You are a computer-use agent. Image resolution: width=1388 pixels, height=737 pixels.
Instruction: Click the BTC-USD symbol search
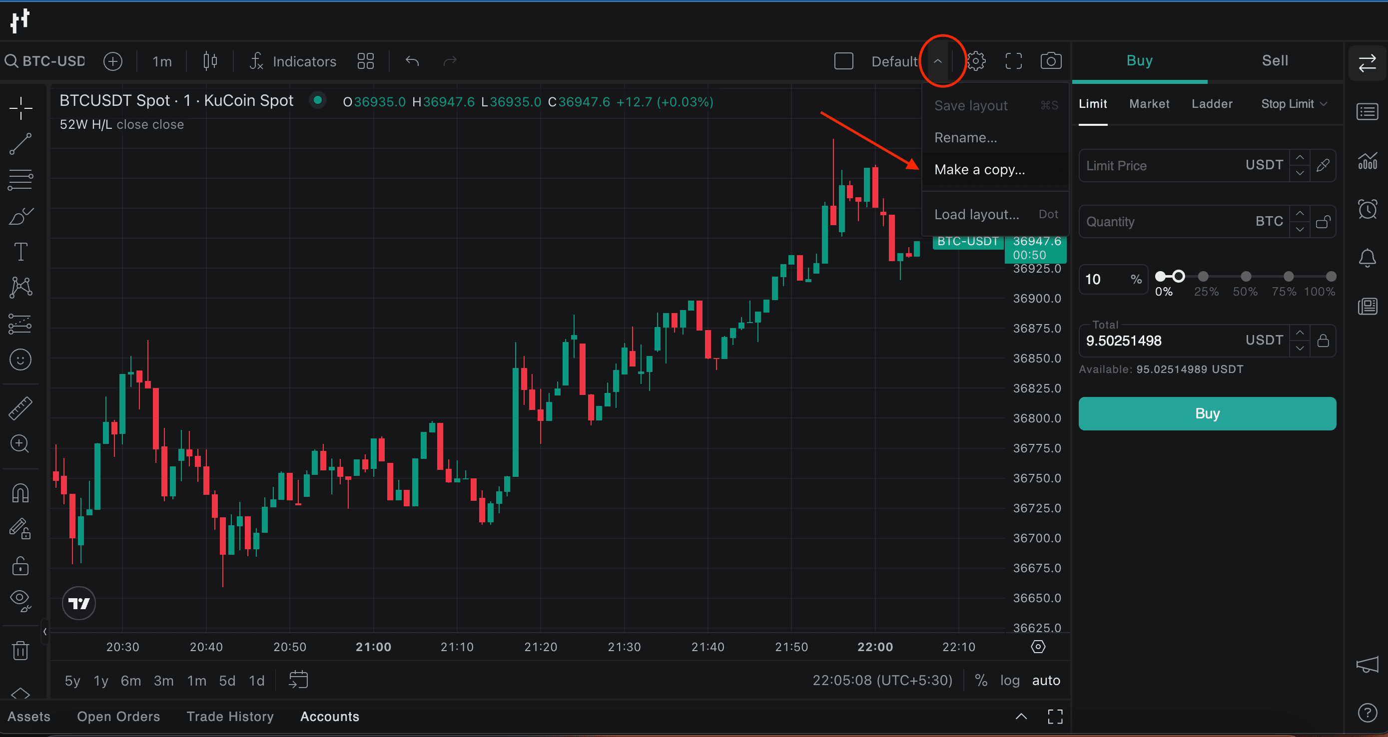tap(45, 61)
